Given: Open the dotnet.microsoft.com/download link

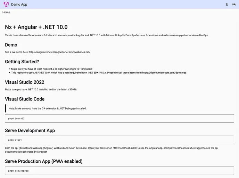Looking at the screenshot, I should tap(164, 73).
